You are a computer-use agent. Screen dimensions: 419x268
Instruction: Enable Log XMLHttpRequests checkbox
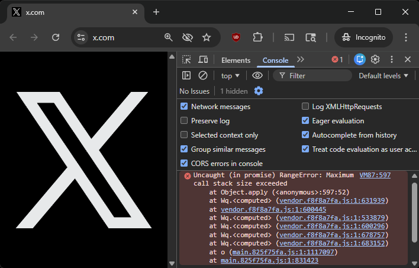coord(305,106)
